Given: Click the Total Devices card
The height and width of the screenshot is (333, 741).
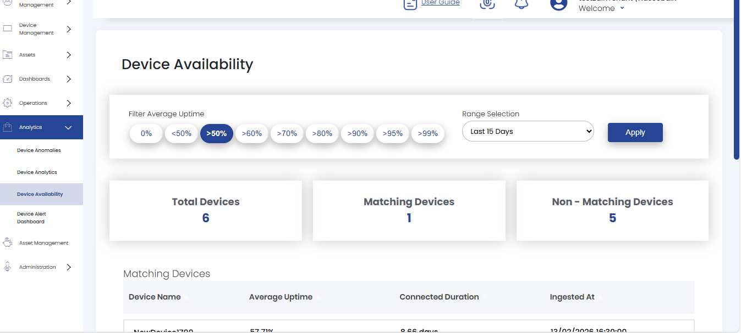Looking at the screenshot, I should click(x=206, y=211).
